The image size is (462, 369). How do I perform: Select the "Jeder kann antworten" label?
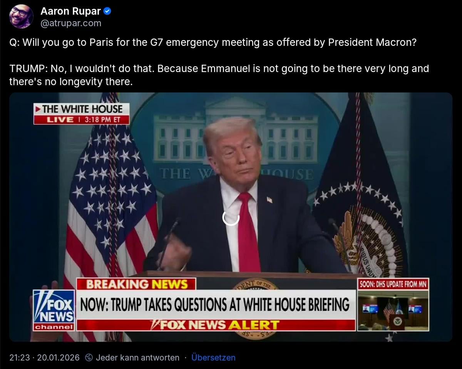(x=137, y=358)
